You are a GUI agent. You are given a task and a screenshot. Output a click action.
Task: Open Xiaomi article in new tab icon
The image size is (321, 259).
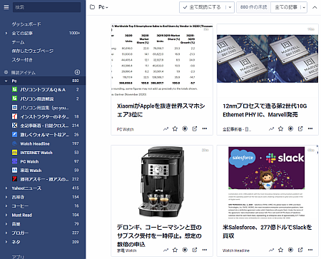pyautogui.click(x=195, y=128)
